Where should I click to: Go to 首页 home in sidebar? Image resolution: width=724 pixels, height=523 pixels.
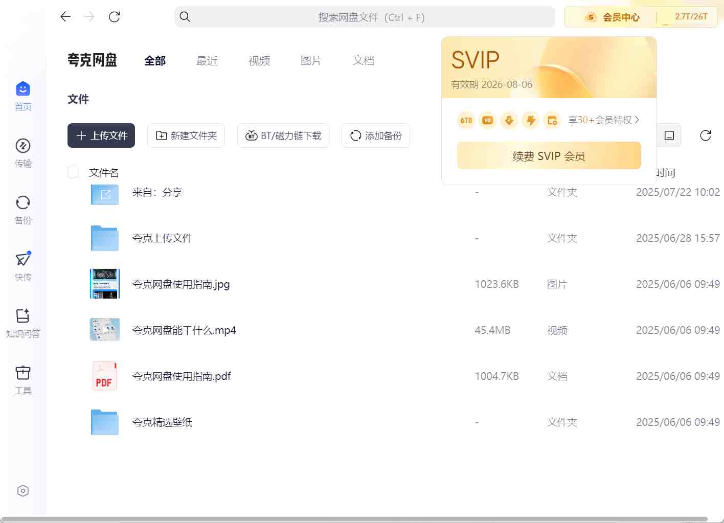22,96
